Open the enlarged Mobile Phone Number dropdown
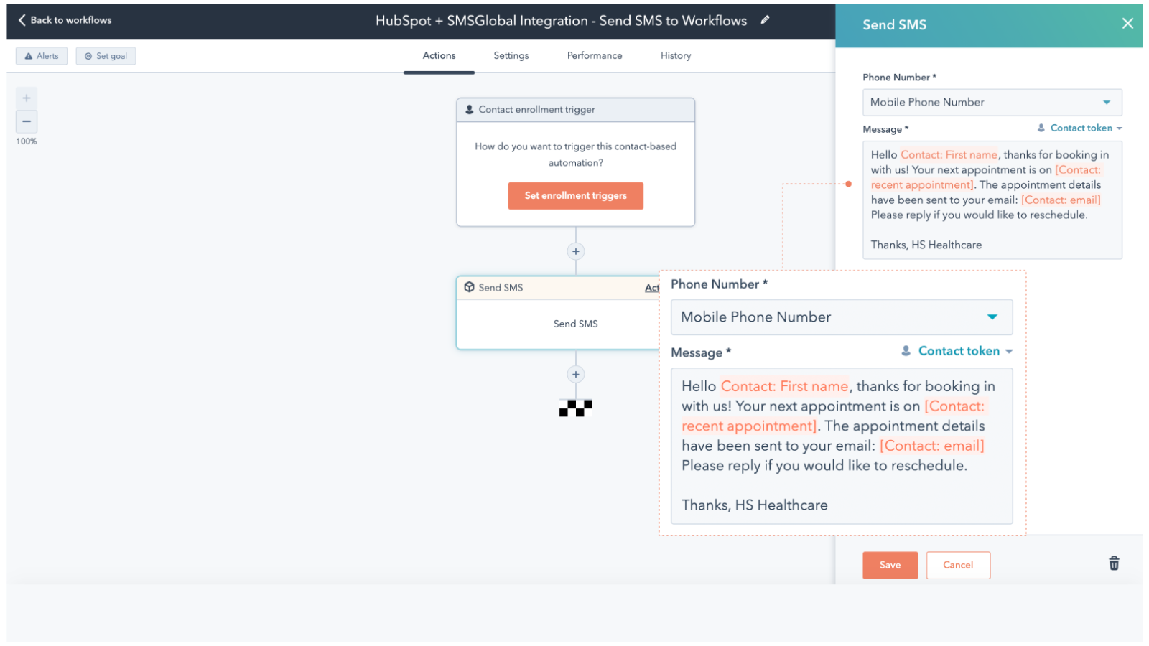This screenshot has height=646, width=1149. pos(841,317)
